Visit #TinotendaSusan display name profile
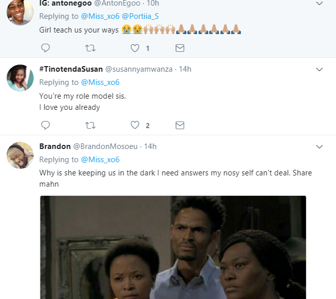 (x=71, y=69)
